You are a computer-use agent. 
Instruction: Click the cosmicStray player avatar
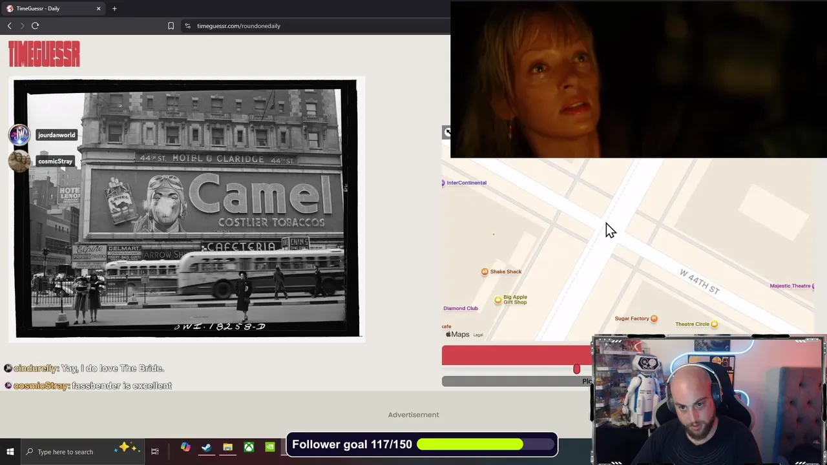19,161
